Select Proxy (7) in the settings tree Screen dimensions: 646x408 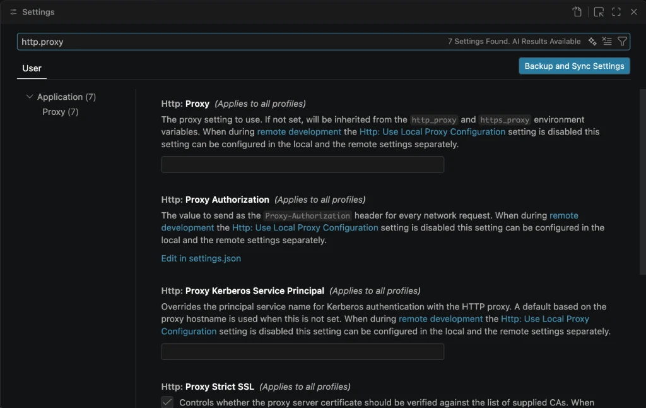coord(60,112)
